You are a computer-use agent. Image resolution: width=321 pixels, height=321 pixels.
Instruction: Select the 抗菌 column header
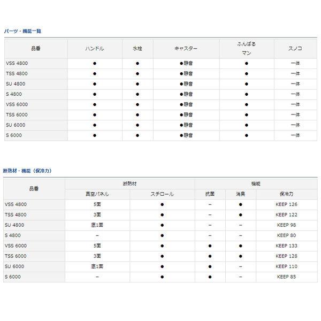click(x=210, y=194)
